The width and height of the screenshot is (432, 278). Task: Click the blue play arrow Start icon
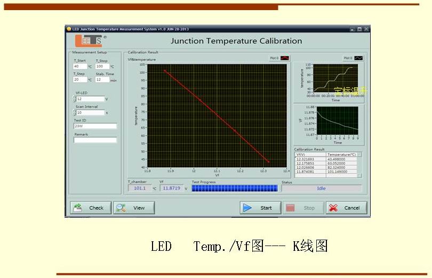coord(247,208)
